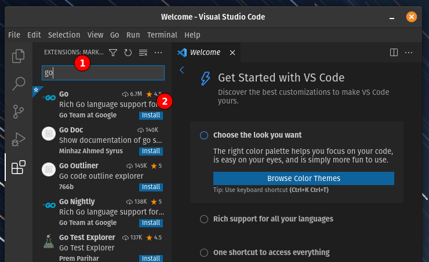This screenshot has width=429, height=262.
Task: Click the Go Doc extension icon
Action: click(x=49, y=134)
